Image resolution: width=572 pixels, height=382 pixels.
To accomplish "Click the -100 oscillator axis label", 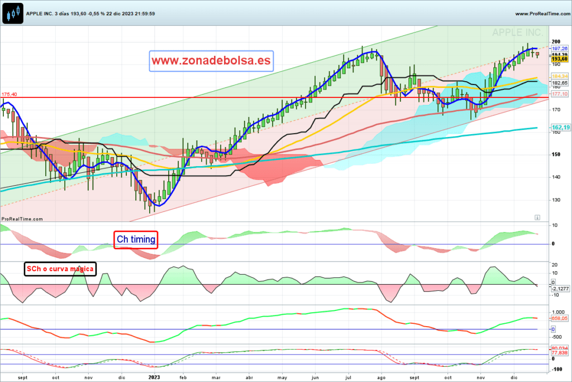I will coord(557,369).
